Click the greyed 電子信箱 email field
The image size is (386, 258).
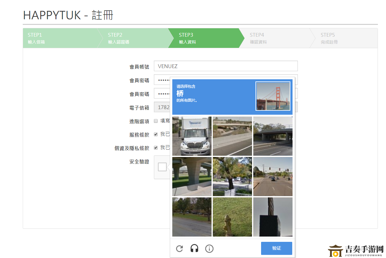tap(162, 107)
